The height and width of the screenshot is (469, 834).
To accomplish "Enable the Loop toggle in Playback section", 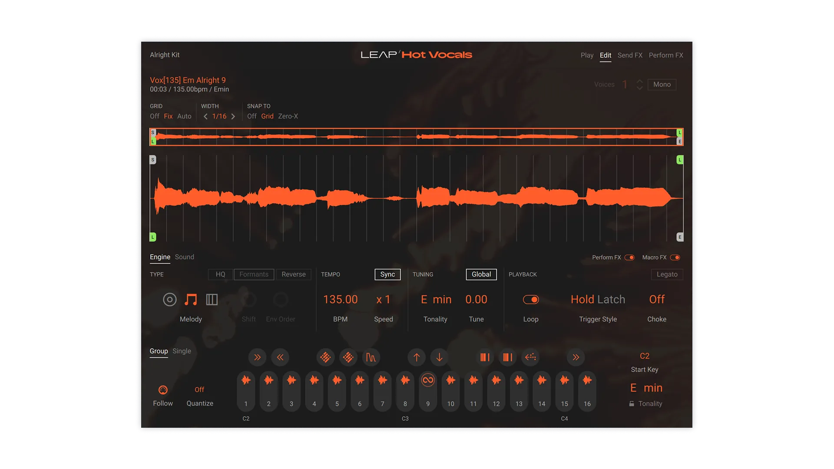I will 531,299.
